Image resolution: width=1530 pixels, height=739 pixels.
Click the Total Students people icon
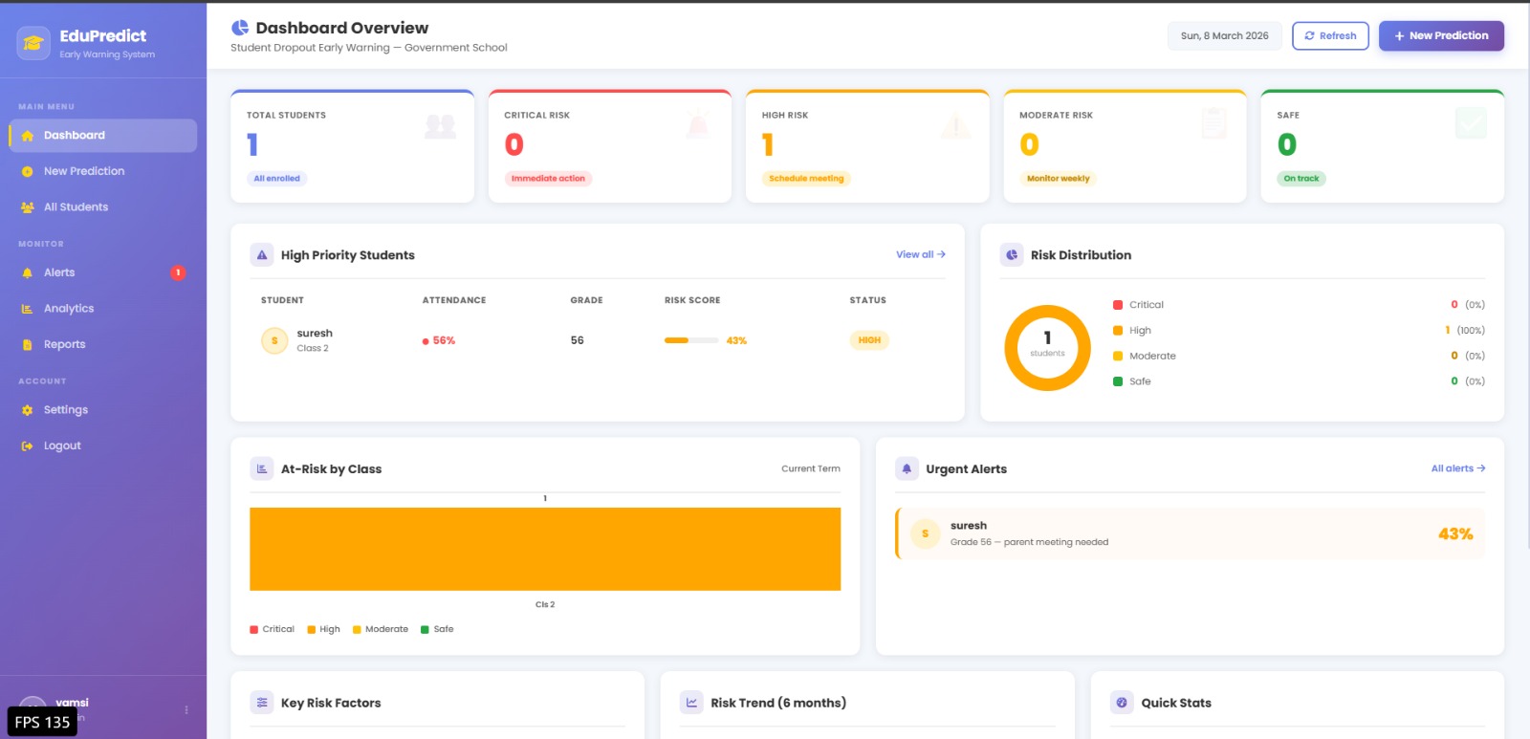[440, 125]
